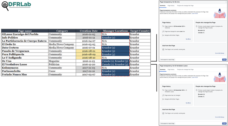
Task: Click flag icon in El Verdadero Lasso dialog
Action: click(163, 90)
